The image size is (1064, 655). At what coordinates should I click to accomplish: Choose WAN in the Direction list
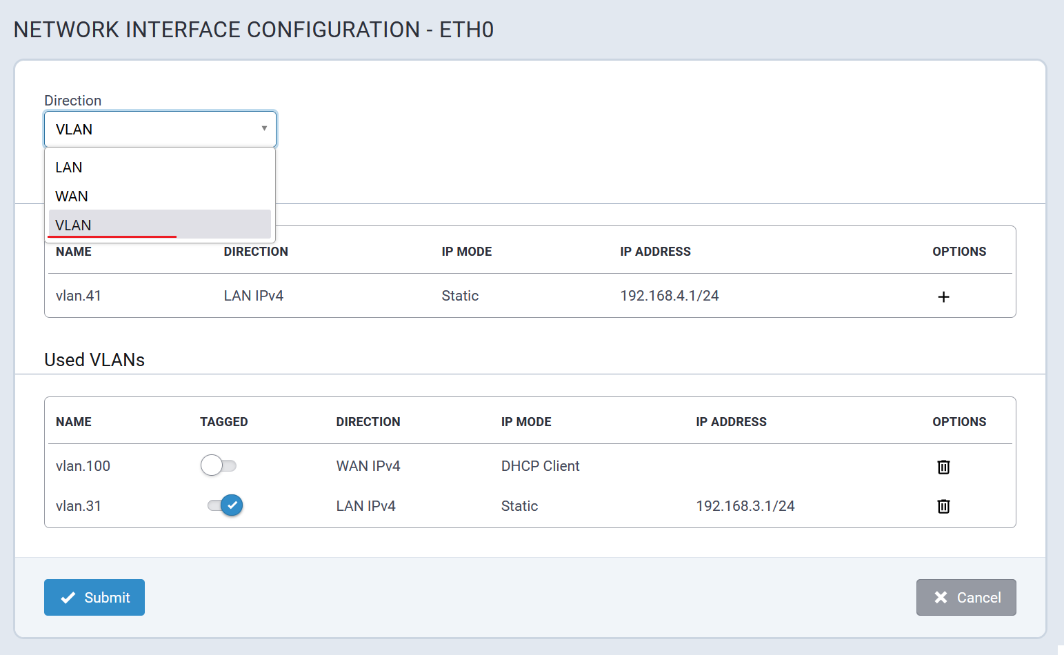[x=72, y=196]
